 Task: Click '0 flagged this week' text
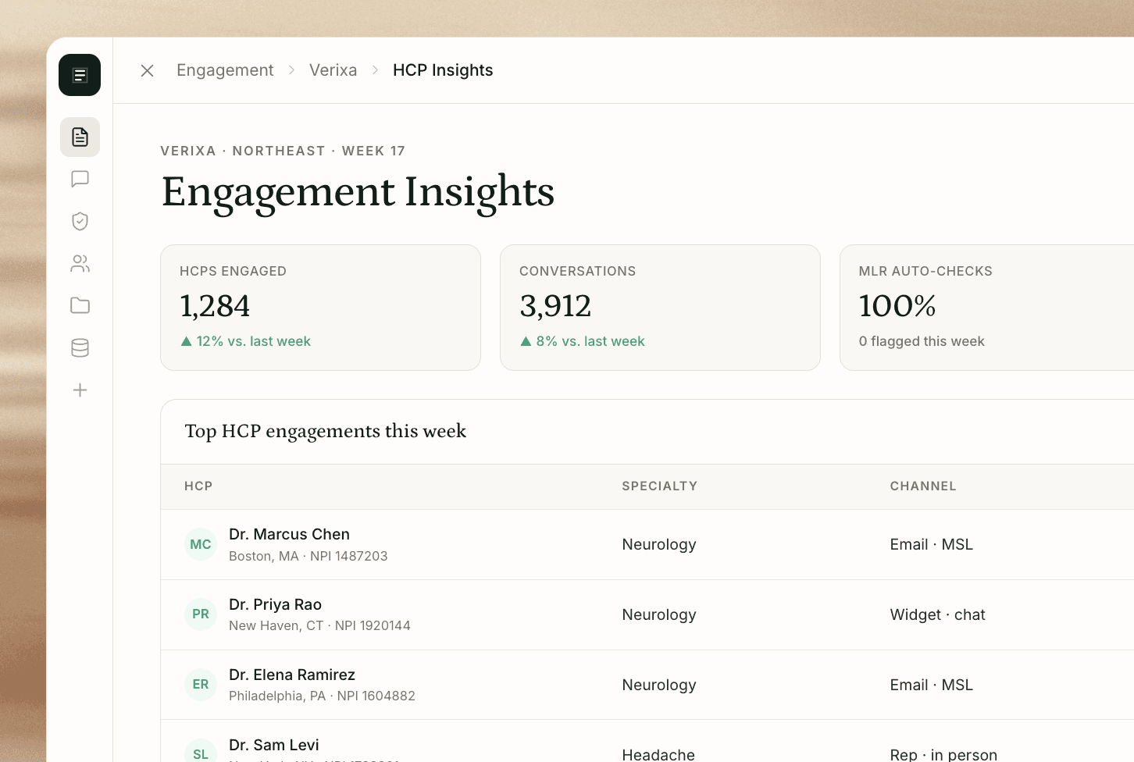tap(922, 341)
